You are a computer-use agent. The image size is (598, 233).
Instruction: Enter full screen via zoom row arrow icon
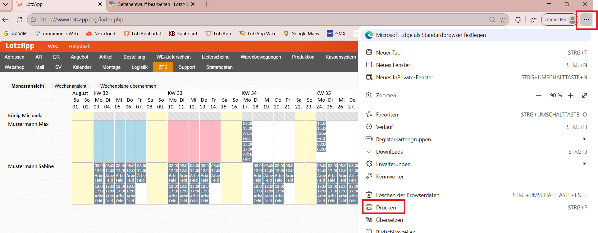pyautogui.click(x=584, y=95)
